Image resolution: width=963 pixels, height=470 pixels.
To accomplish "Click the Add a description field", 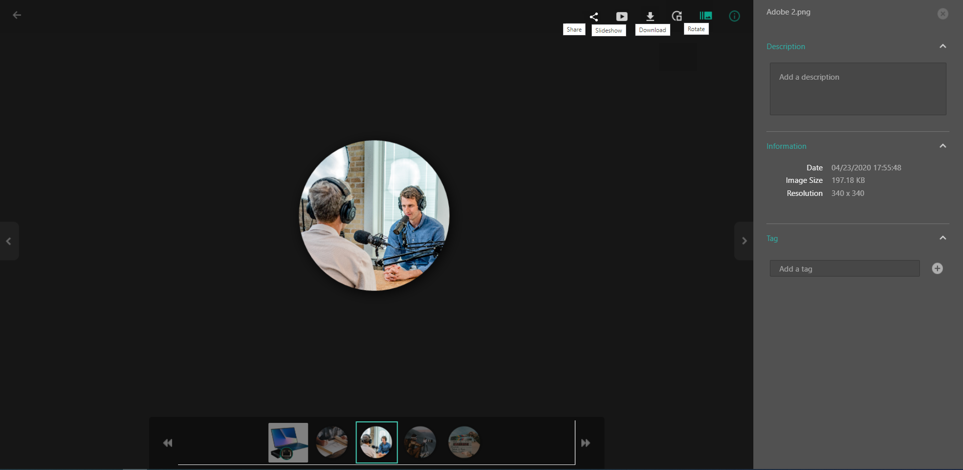I will (x=858, y=89).
